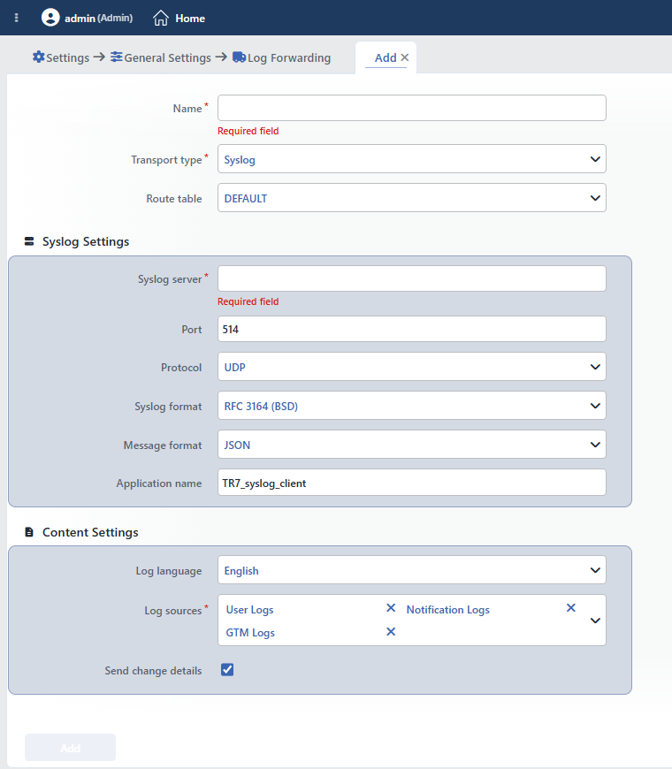Remove GTM Logs from log sources
672x769 pixels.
click(391, 632)
